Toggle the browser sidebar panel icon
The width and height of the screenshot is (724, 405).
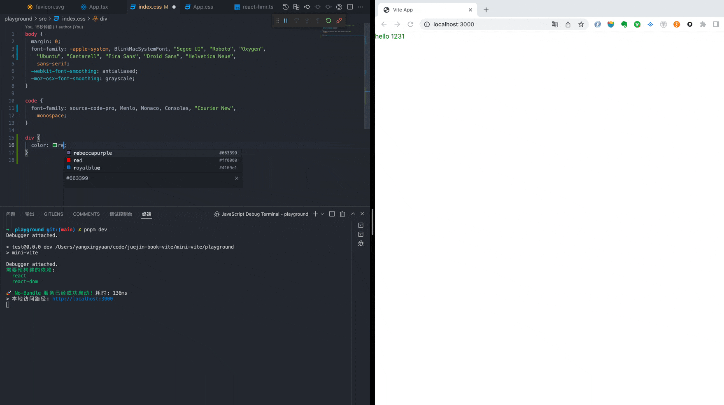[x=716, y=24]
